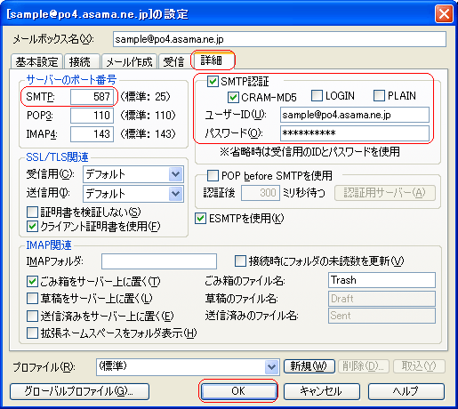Click the 新規 profile button

[309, 366]
